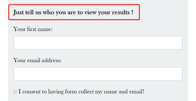Click the "Your email address:" label

(x=37, y=60)
